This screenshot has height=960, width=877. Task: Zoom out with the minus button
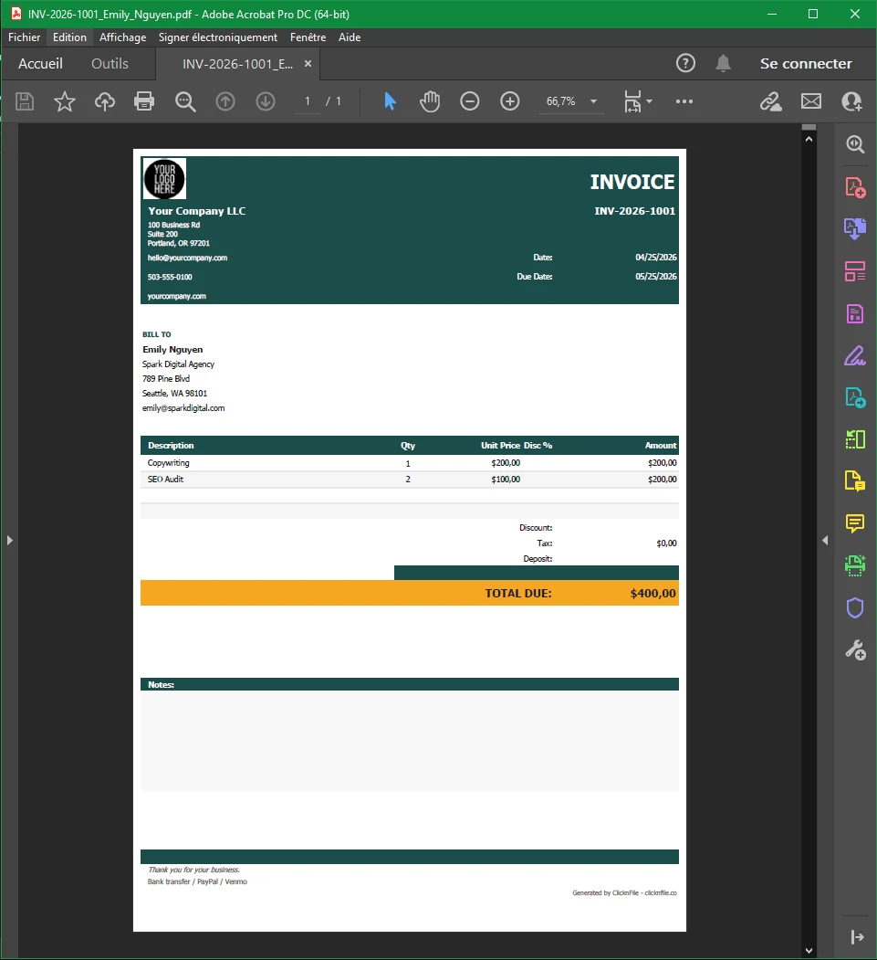(x=470, y=101)
